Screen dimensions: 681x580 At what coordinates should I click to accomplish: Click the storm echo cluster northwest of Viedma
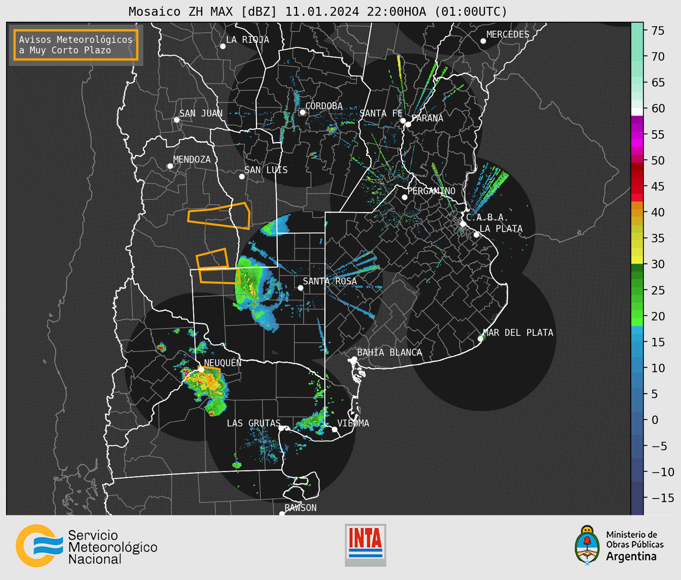click(312, 421)
